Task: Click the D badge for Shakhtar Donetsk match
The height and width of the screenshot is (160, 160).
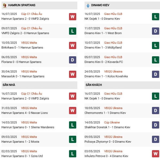Action: tap(155, 125)
